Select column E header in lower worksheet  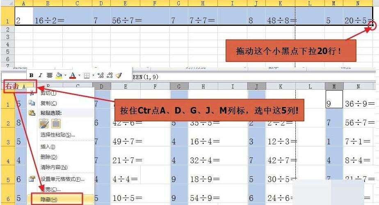tap(126, 86)
